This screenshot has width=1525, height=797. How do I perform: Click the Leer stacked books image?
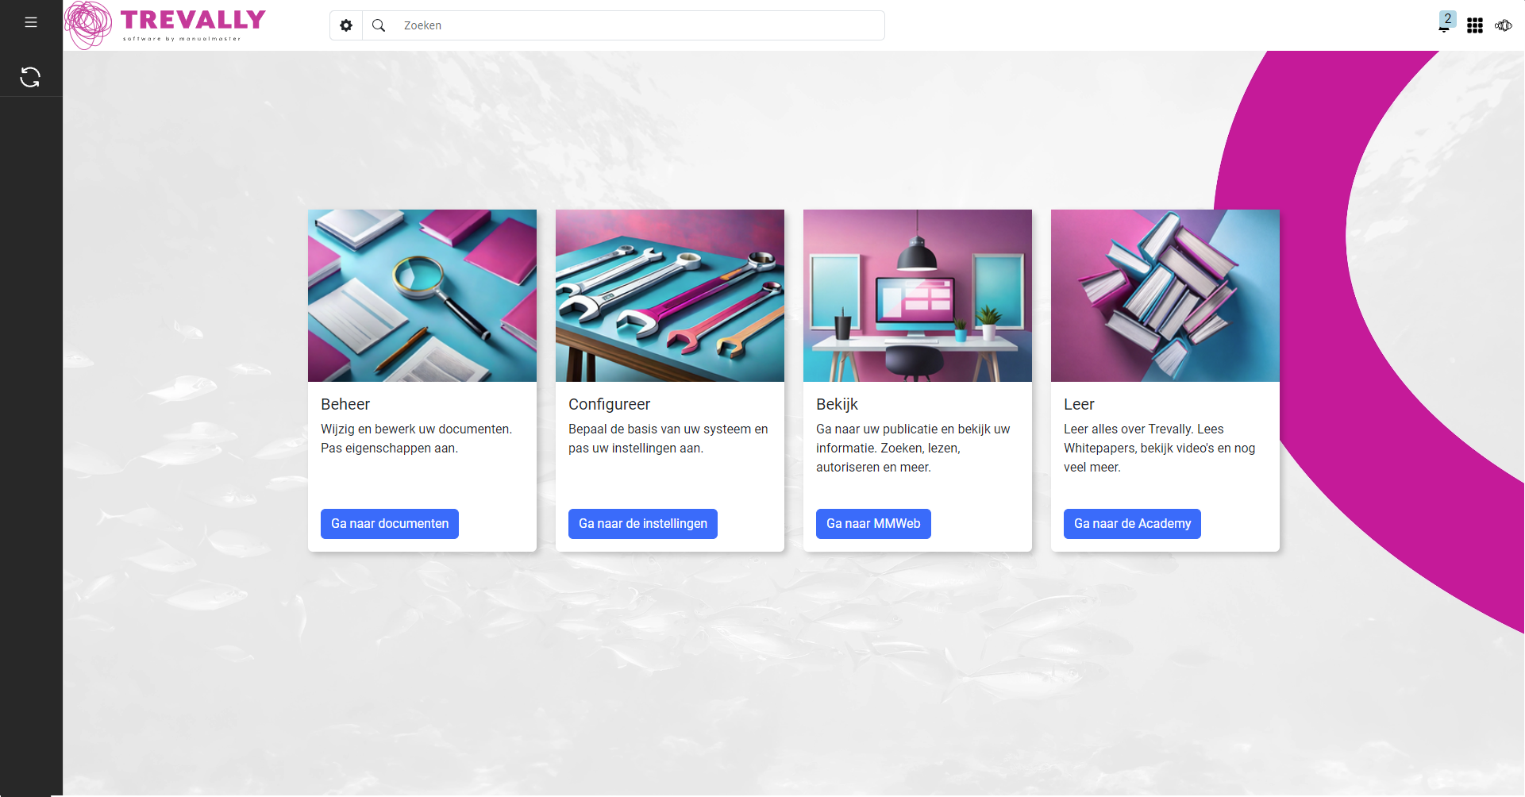[x=1165, y=295]
